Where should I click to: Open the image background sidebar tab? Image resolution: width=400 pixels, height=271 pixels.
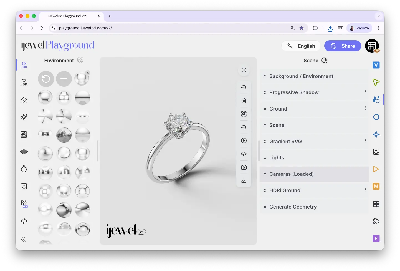pos(24,134)
